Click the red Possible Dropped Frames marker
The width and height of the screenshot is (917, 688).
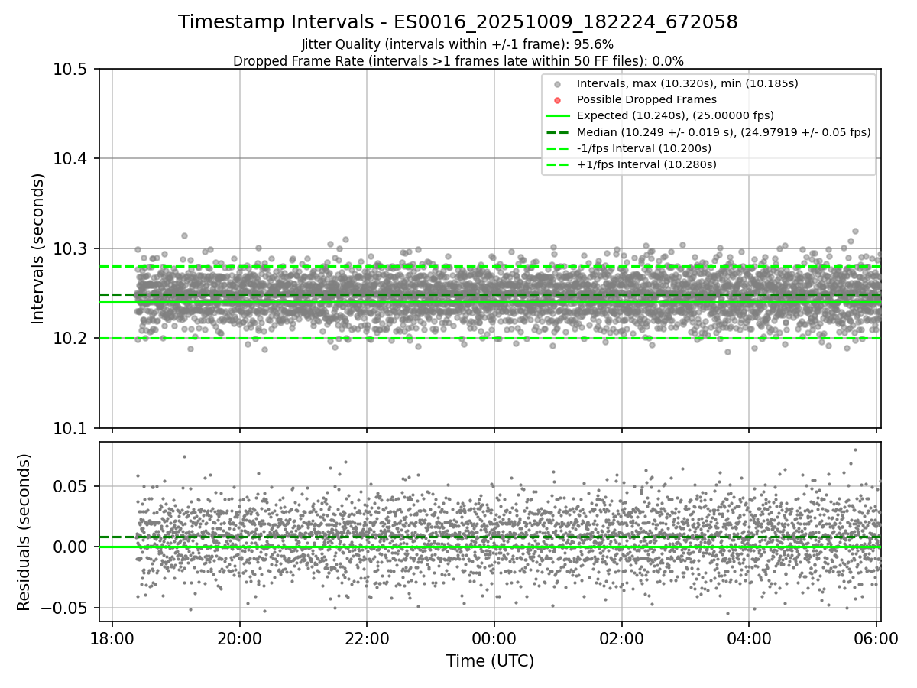[x=557, y=100]
